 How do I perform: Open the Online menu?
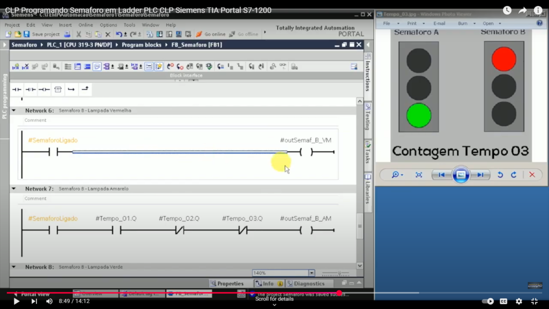pyautogui.click(x=86, y=25)
